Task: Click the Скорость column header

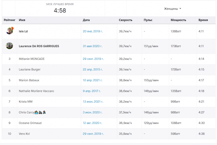Action: tap(125, 20)
